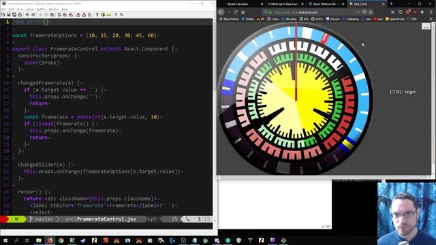This screenshot has height=245, width=436.
Task: Click 'changedFramerate(e)' on code line 10
Action: pyautogui.click(x=46, y=83)
